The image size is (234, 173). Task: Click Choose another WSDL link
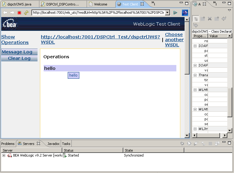coord(174,40)
